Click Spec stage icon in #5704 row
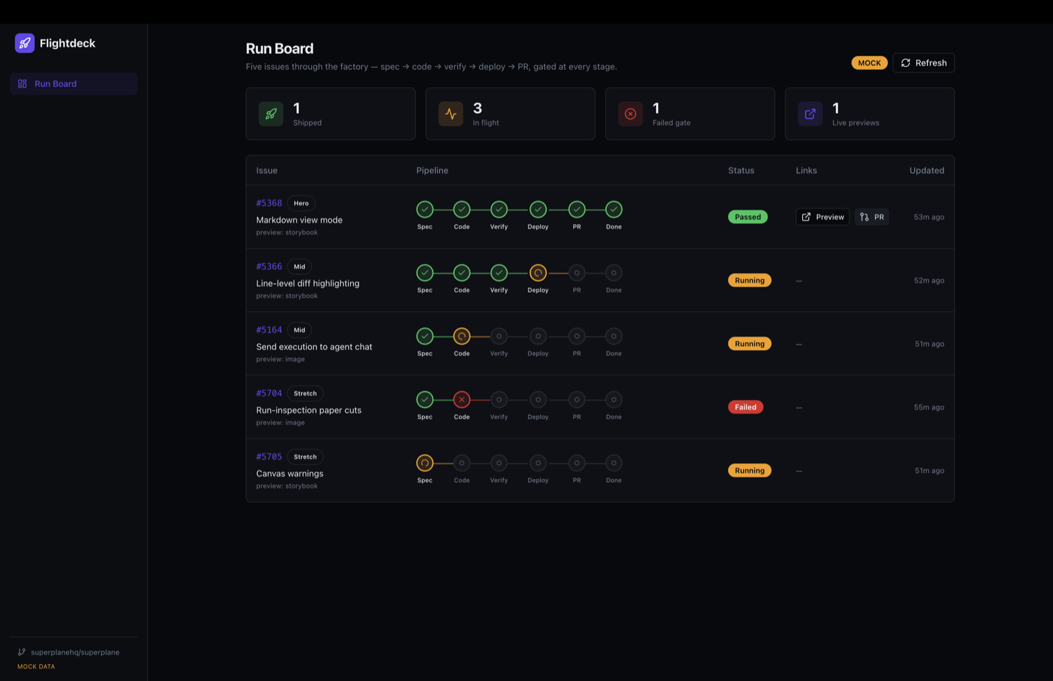The height and width of the screenshot is (681, 1053). [425, 399]
